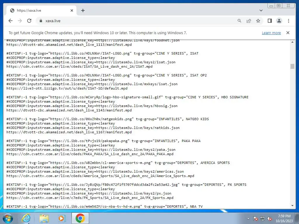
Task: Click the vertical scrollbar thumb
Action: [x=292, y=66]
